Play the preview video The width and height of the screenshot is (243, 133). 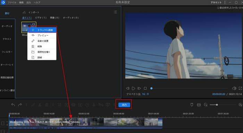pos(133,88)
